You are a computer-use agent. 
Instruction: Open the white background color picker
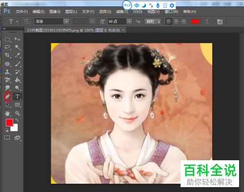[x=15, y=128]
